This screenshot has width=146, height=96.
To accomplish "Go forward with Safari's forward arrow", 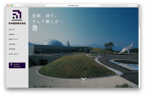I will 18,5.
